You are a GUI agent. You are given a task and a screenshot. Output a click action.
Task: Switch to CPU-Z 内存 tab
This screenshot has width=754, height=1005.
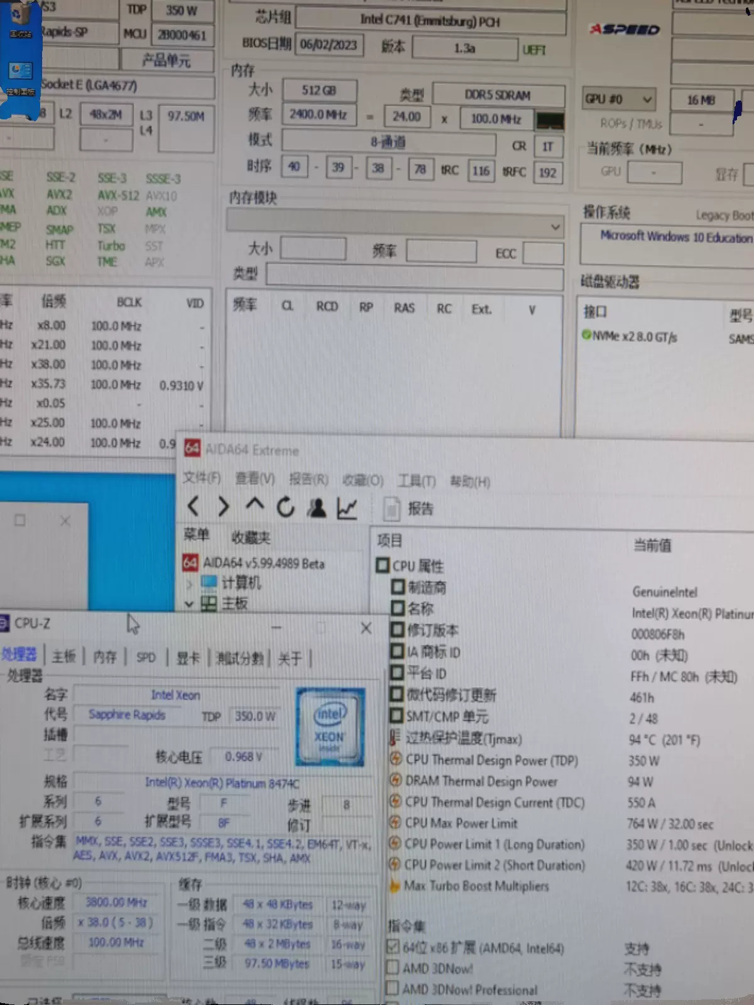point(105,657)
